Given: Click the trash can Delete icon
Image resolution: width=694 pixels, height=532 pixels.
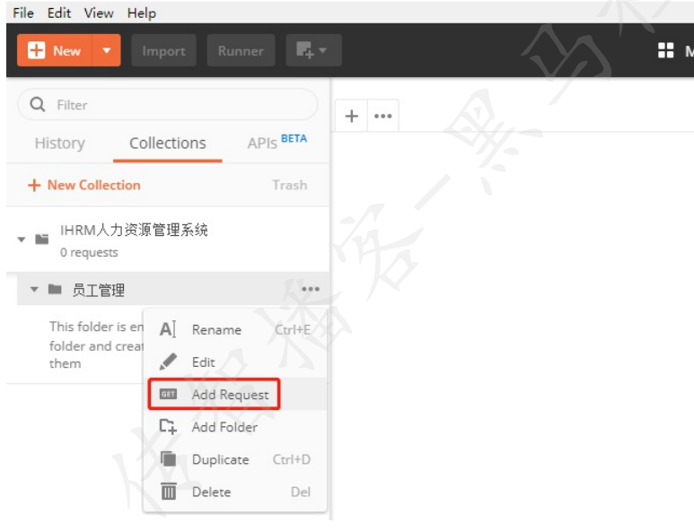Looking at the screenshot, I should coord(168,492).
